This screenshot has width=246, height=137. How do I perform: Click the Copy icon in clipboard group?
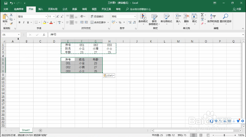pos(11,19)
